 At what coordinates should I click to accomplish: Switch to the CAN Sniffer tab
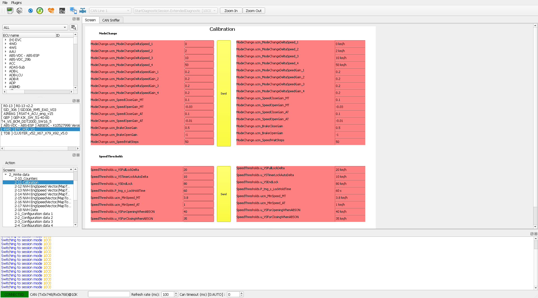(111, 20)
